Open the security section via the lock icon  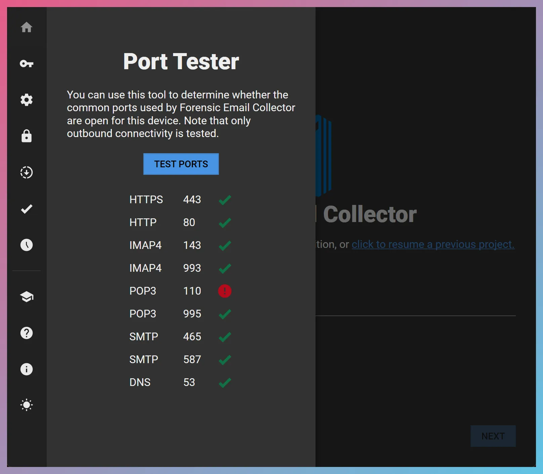click(27, 136)
